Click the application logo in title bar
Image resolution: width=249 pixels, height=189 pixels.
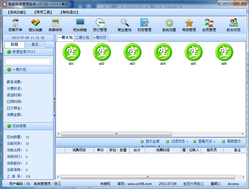point(5,4)
